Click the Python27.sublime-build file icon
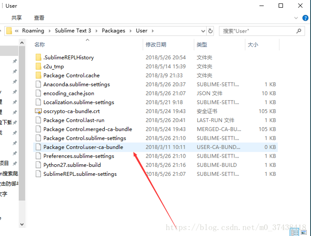This screenshot has height=236, width=311. (x=38, y=165)
